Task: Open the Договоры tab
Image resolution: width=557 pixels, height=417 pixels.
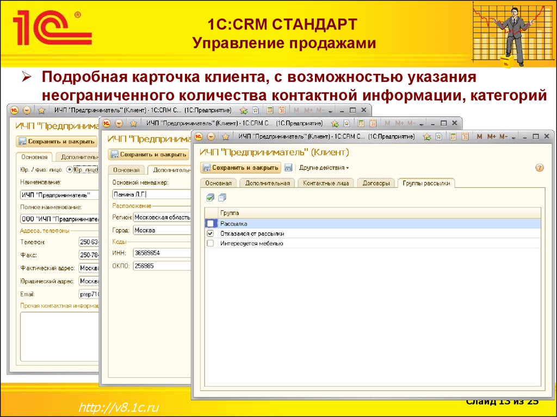Action: point(376,184)
